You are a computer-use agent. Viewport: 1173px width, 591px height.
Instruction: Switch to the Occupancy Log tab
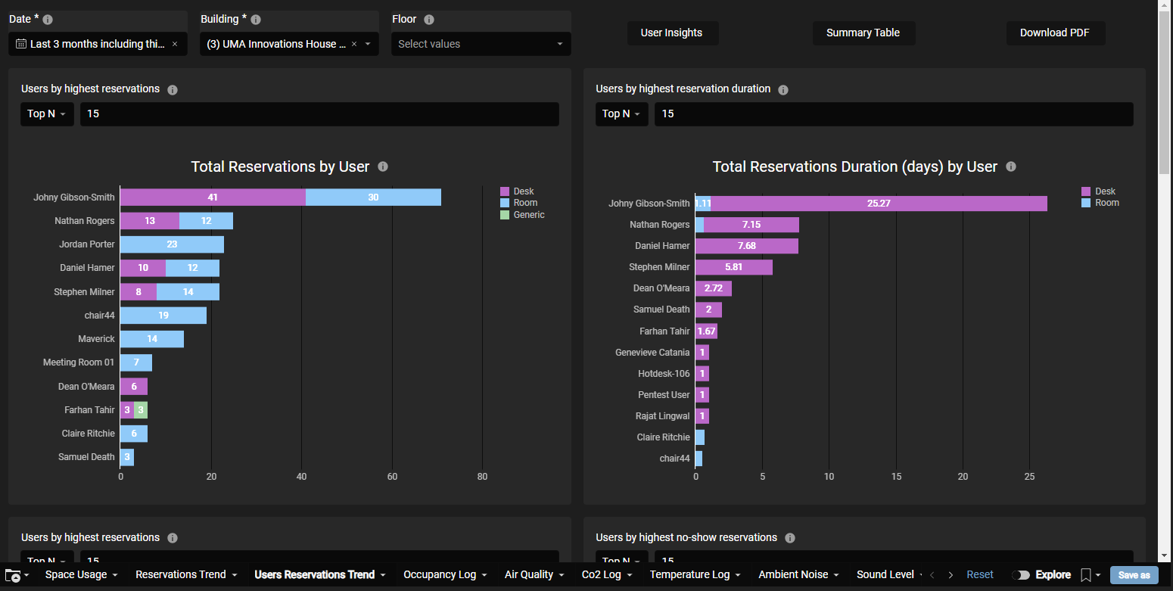pos(445,575)
